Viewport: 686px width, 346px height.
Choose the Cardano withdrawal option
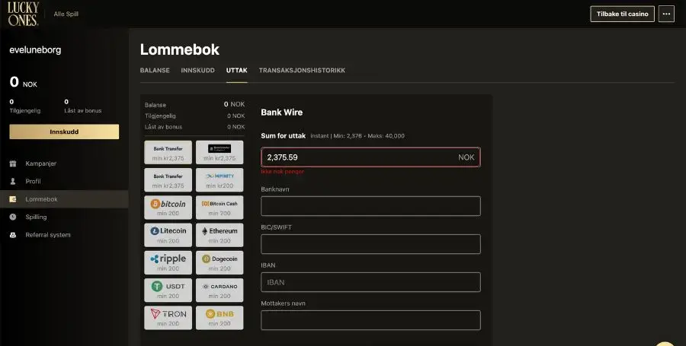click(x=220, y=290)
